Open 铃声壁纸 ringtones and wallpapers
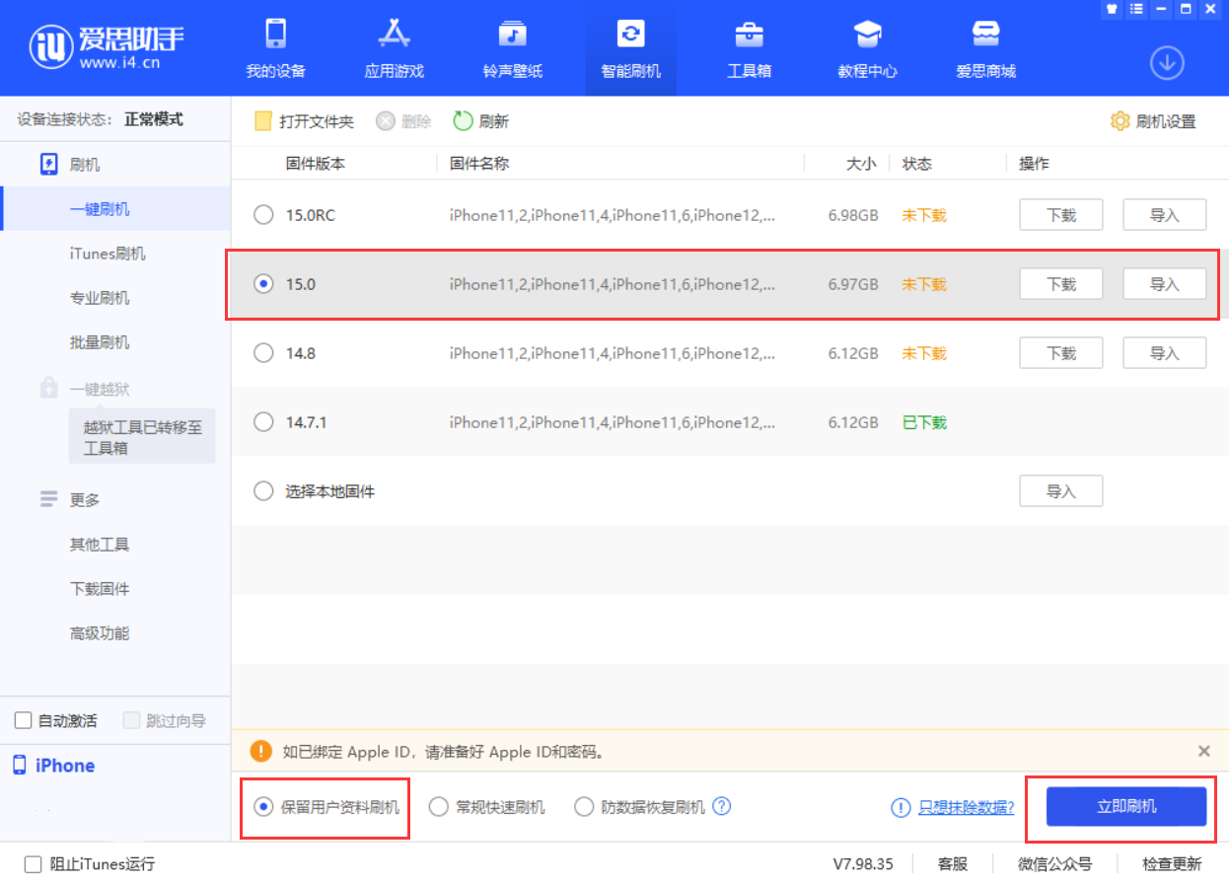This screenshot has height=885, width=1229. tap(512, 47)
